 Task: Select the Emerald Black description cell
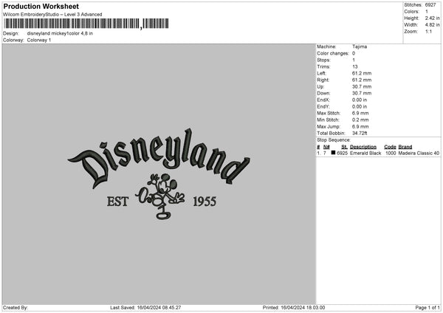click(x=365, y=153)
